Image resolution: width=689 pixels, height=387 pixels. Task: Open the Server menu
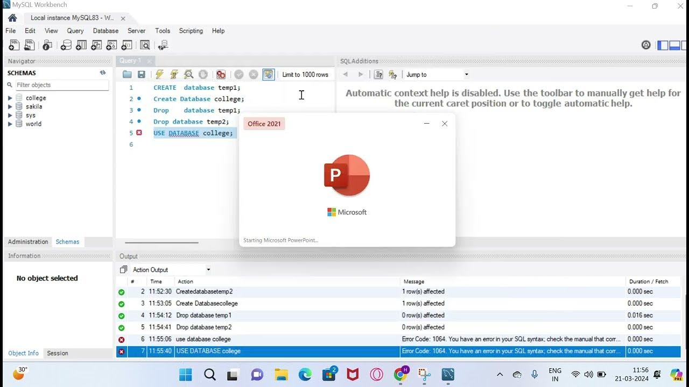click(x=136, y=31)
